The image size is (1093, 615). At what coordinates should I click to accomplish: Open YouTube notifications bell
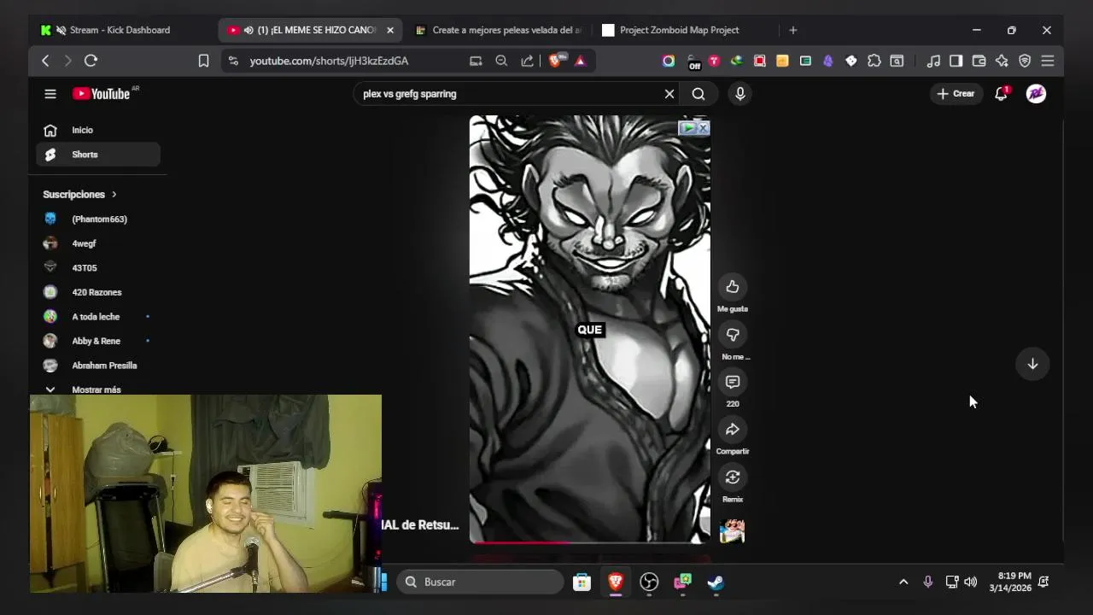pyautogui.click(x=1001, y=94)
